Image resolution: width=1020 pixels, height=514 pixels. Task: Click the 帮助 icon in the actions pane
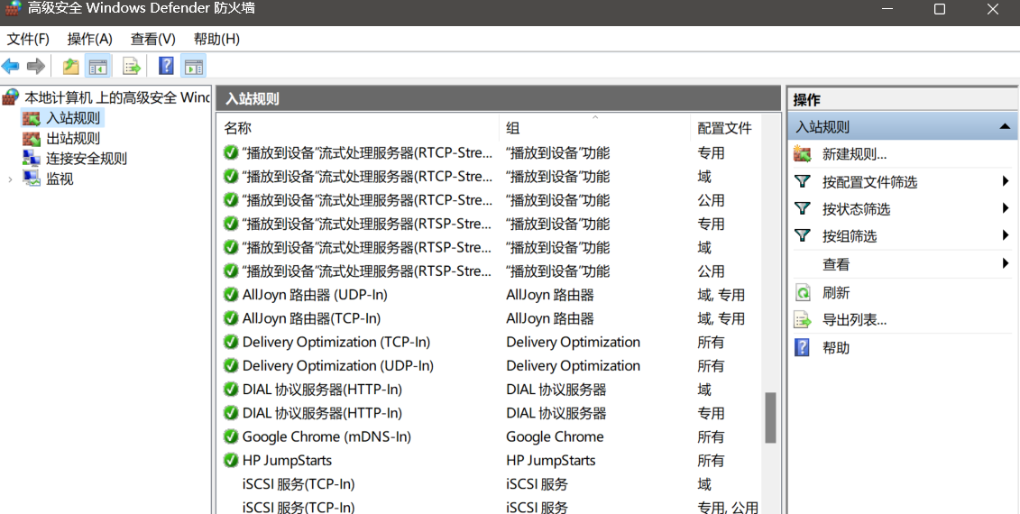(x=803, y=347)
